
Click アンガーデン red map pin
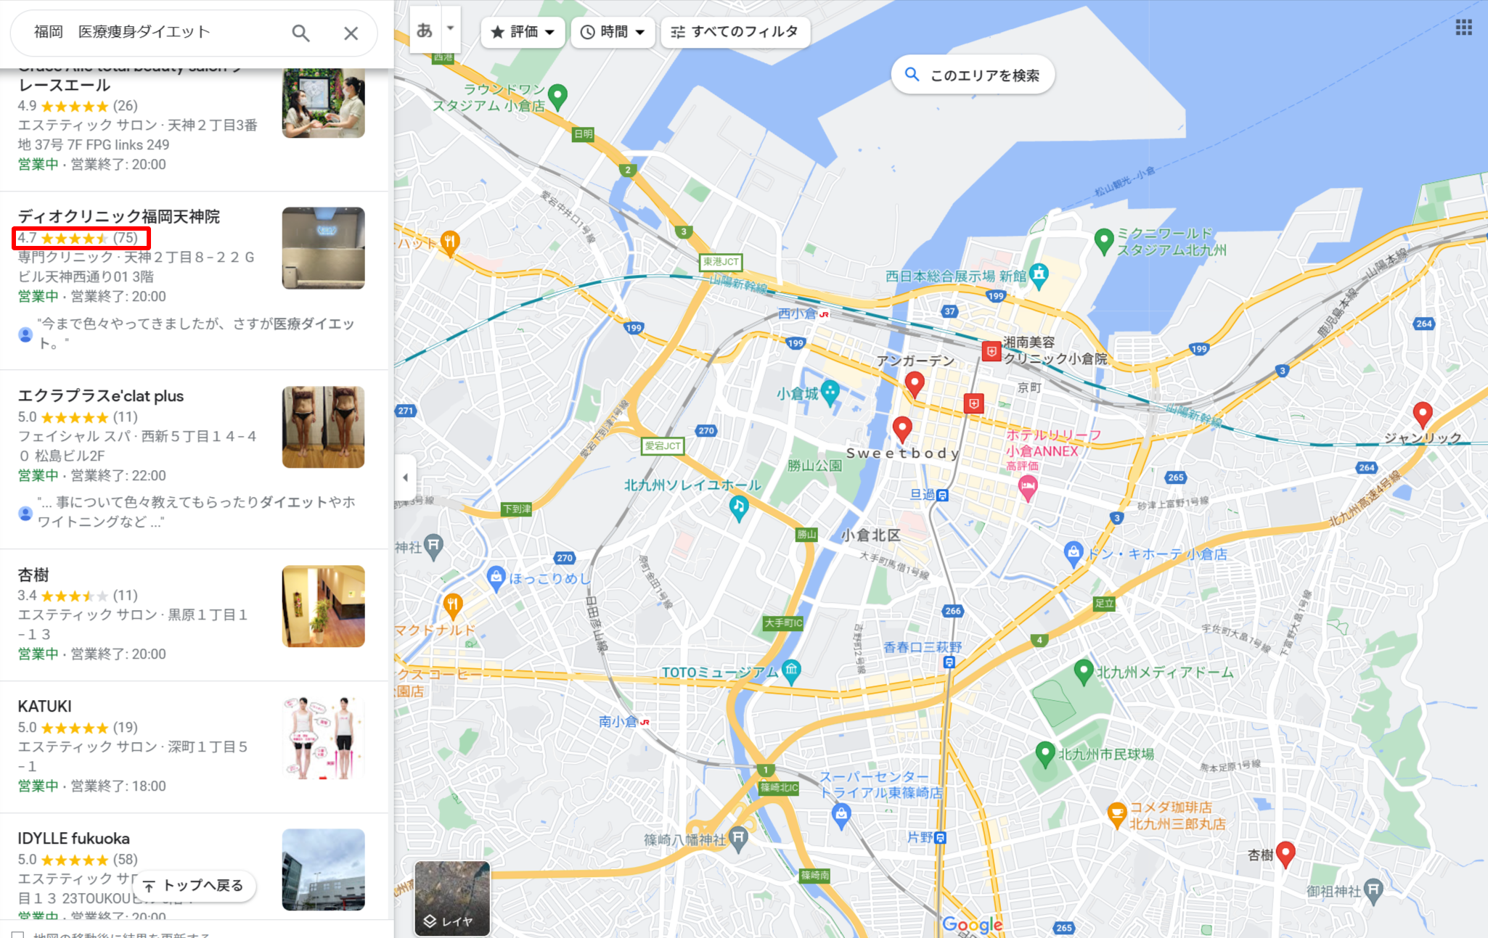click(915, 384)
